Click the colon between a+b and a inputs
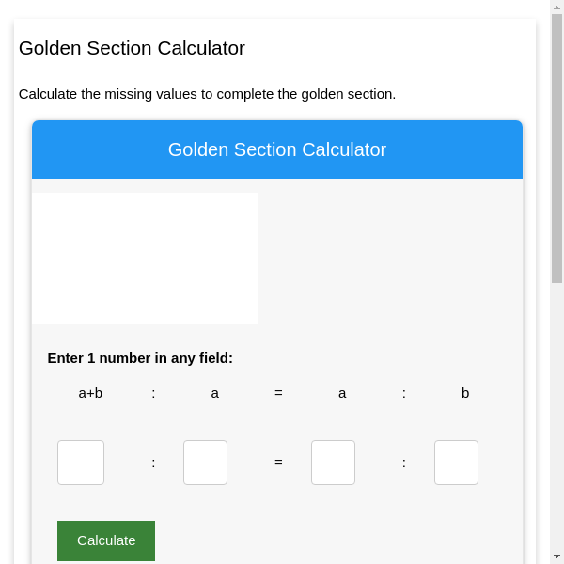Viewport: 564px width, 564px height. tap(153, 462)
